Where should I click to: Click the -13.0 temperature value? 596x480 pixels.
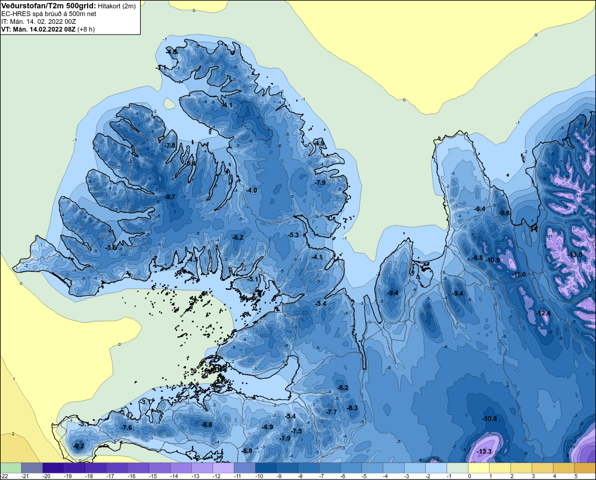coord(575,255)
